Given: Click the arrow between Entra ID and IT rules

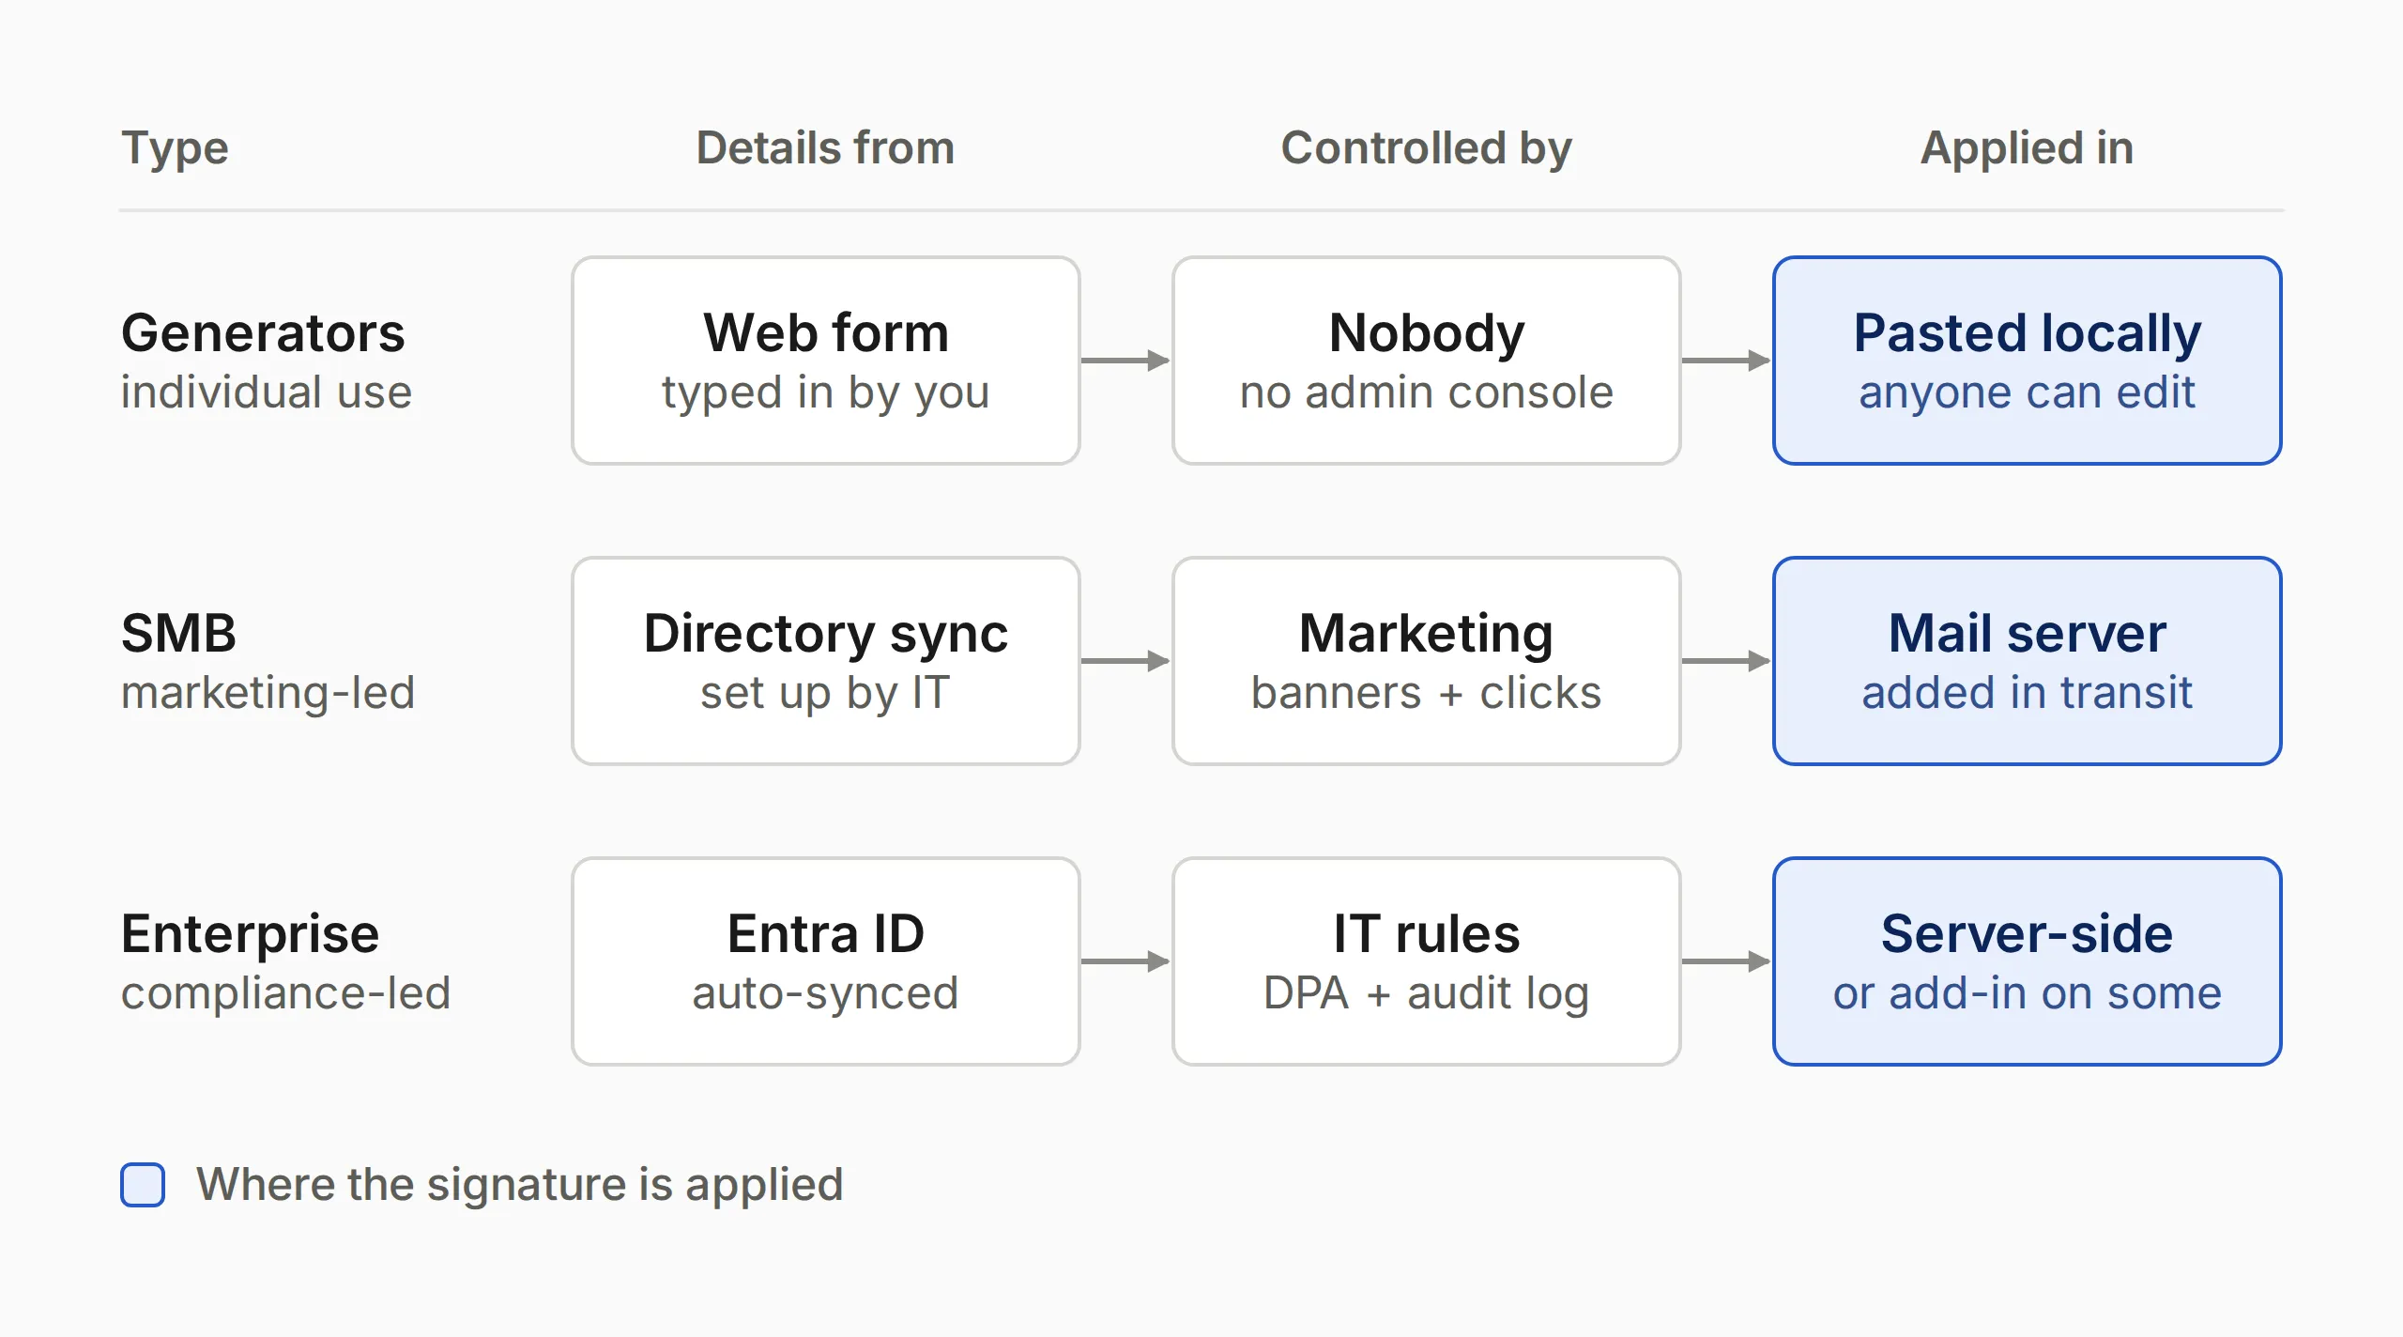Looking at the screenshot, I should [1125, 961].
